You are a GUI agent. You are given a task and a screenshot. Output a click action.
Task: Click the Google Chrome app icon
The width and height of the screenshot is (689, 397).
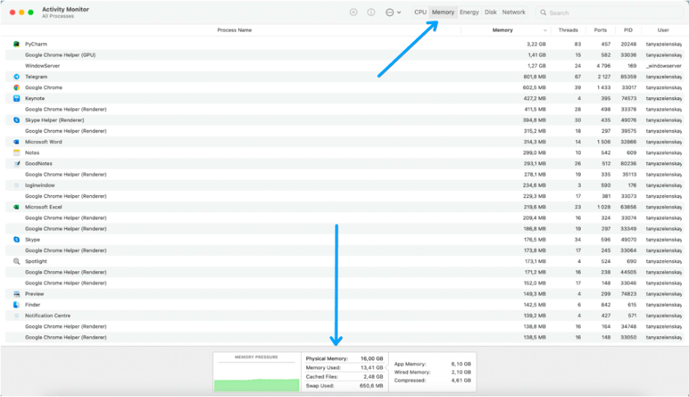tap(16, 87)
